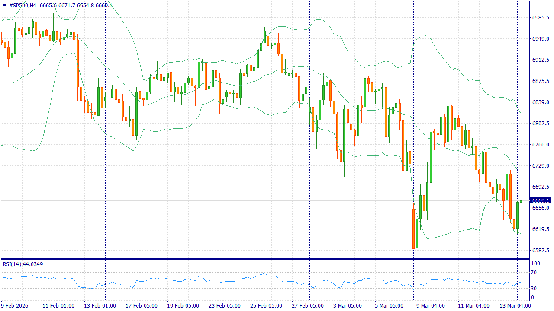Click the RSI(14) 44.0349 indicator label
The height and width of the screenshot is (311, 554).
(23, 264)
